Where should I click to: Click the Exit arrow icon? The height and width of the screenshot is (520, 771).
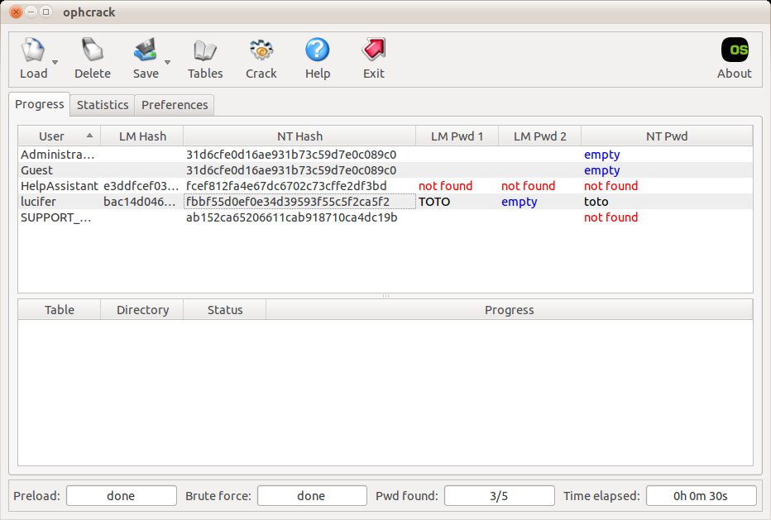(373, 52)
